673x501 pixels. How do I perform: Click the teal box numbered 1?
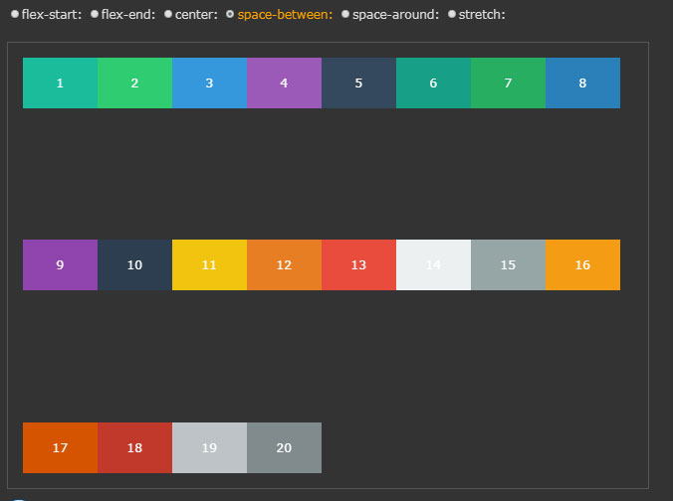(60, 83)
